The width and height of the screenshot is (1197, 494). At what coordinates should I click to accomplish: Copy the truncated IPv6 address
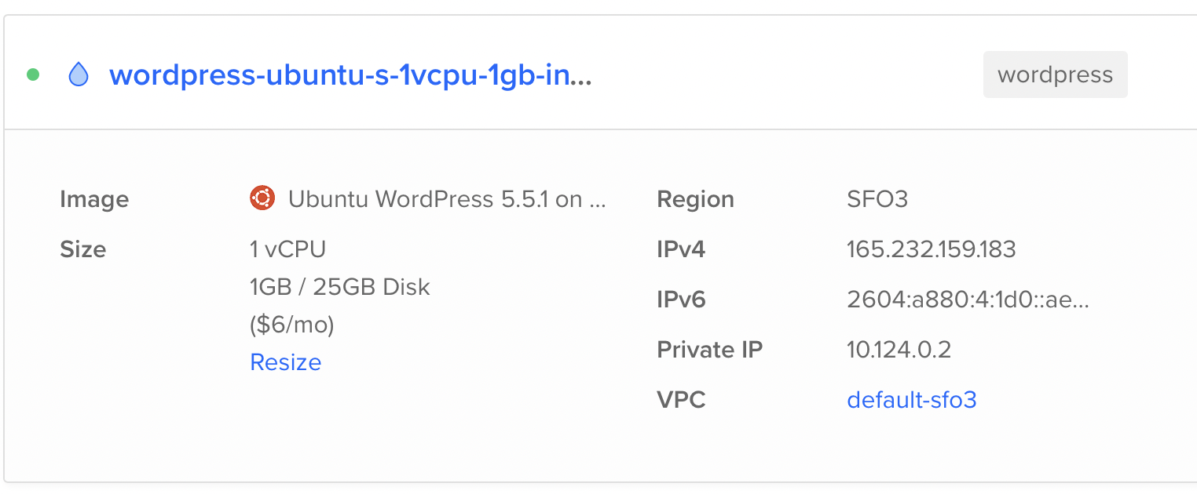[x=968, y=300]
